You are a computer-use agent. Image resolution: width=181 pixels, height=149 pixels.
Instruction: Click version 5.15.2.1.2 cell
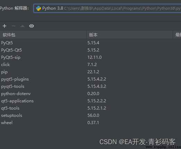point(97,108)
